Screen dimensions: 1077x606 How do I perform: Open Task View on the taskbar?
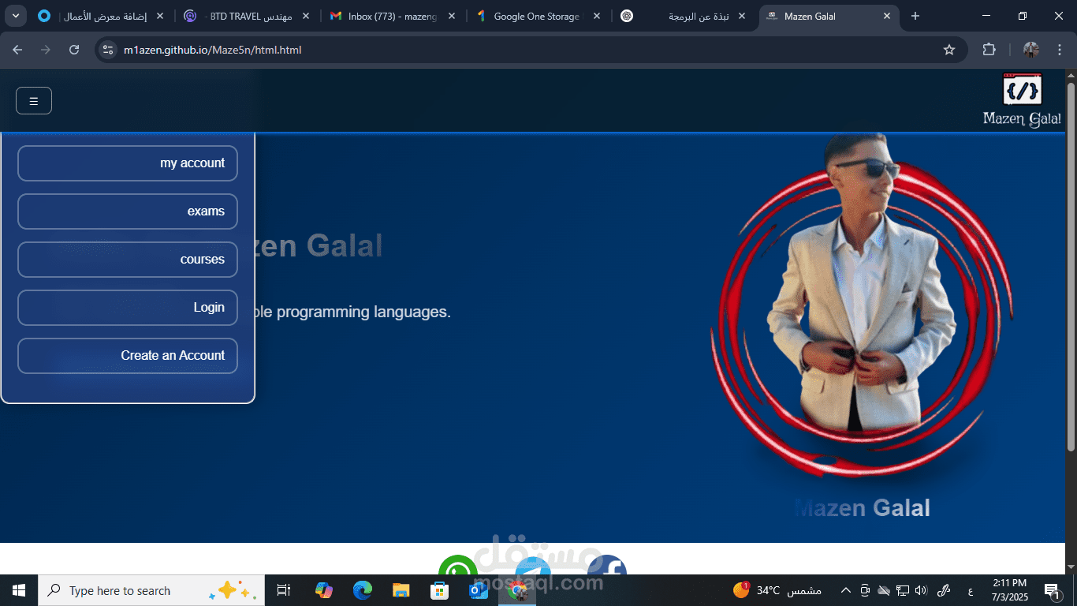[x=284, y=590]
